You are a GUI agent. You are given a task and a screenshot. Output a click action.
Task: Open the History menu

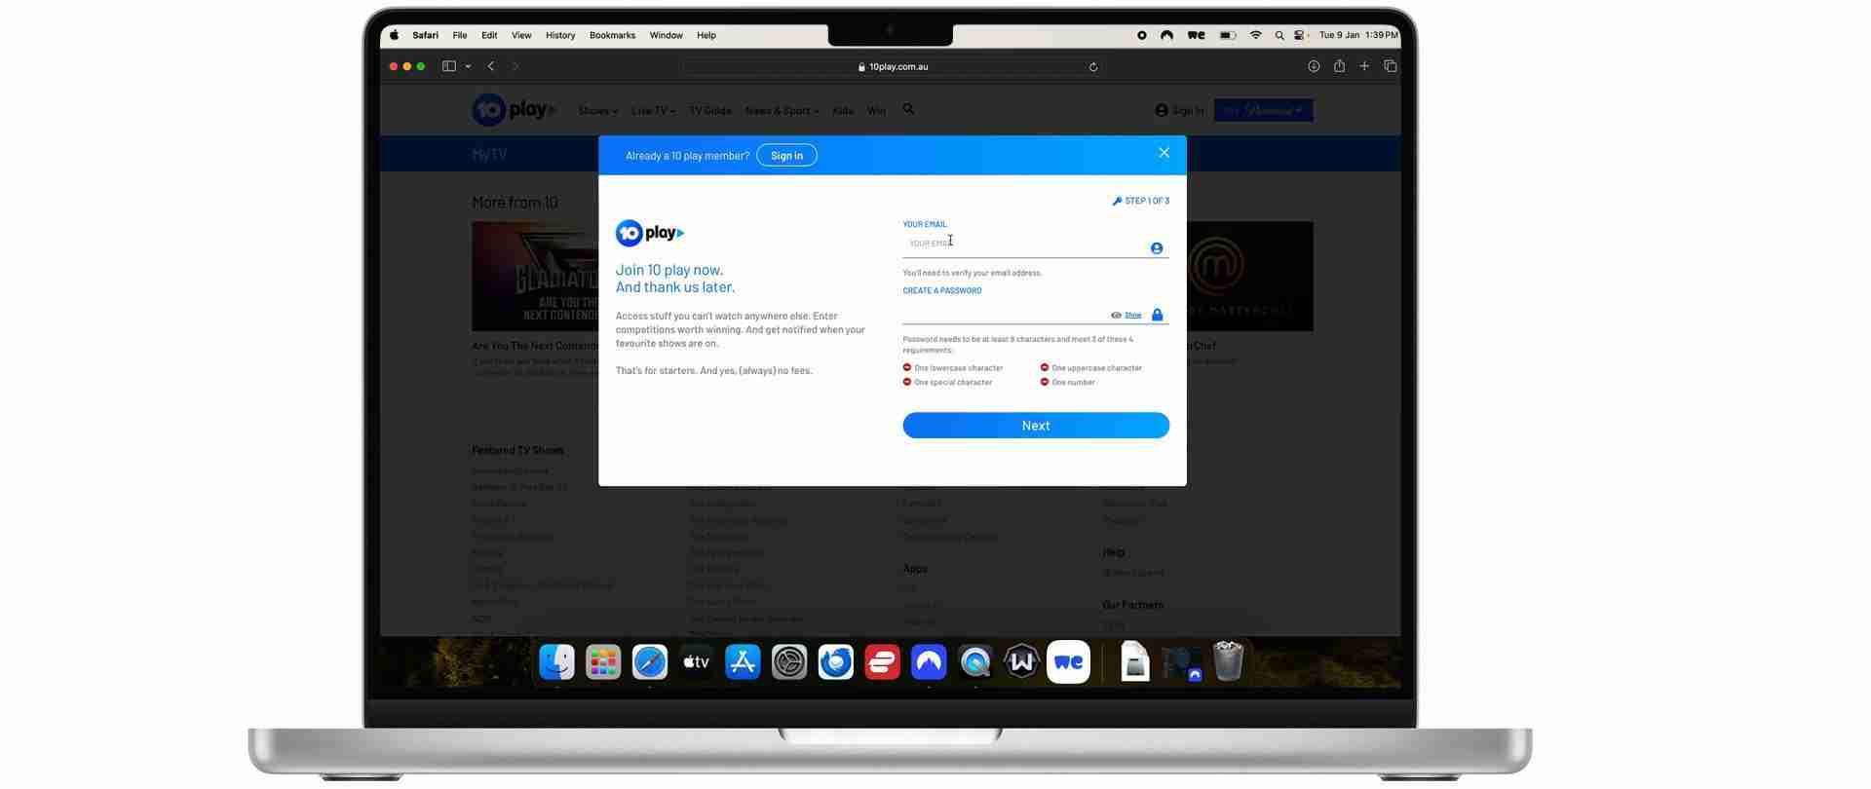pyautogui.click(x=560, y=35)
